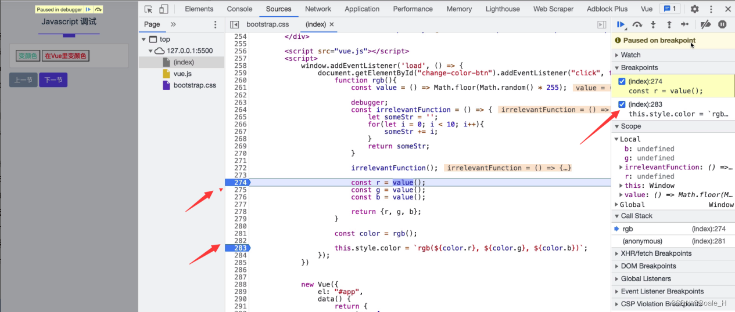Hide the file navigator sidebar
The height and width of the screenshot is (312, 735).
[x=235, y=24]
